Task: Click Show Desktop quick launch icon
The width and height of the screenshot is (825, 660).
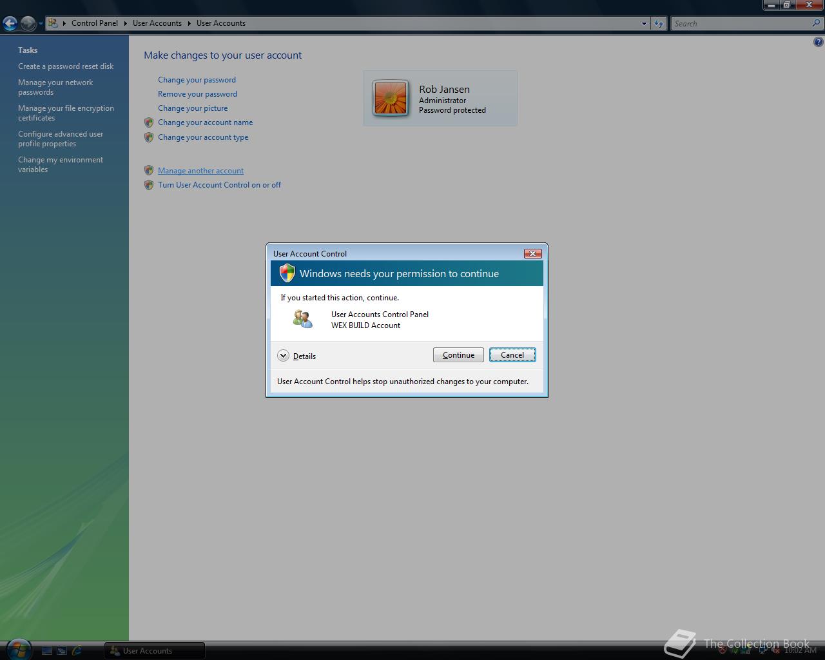Action: click(x=47, y=651)
